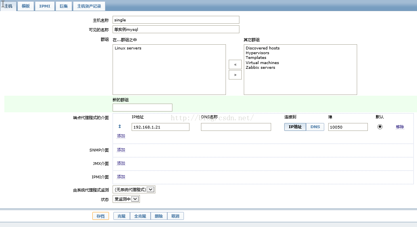The width and height of the screenshot is (417, 227).
Task: Click 添加 for SNMP介面
Action: tap(121, 149)
